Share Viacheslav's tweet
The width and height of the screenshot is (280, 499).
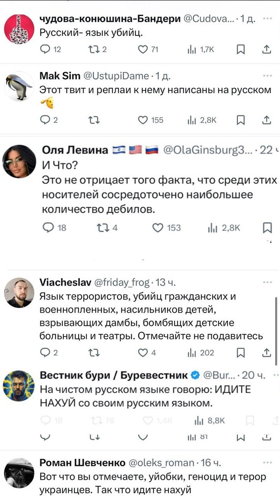pos(266,353)
